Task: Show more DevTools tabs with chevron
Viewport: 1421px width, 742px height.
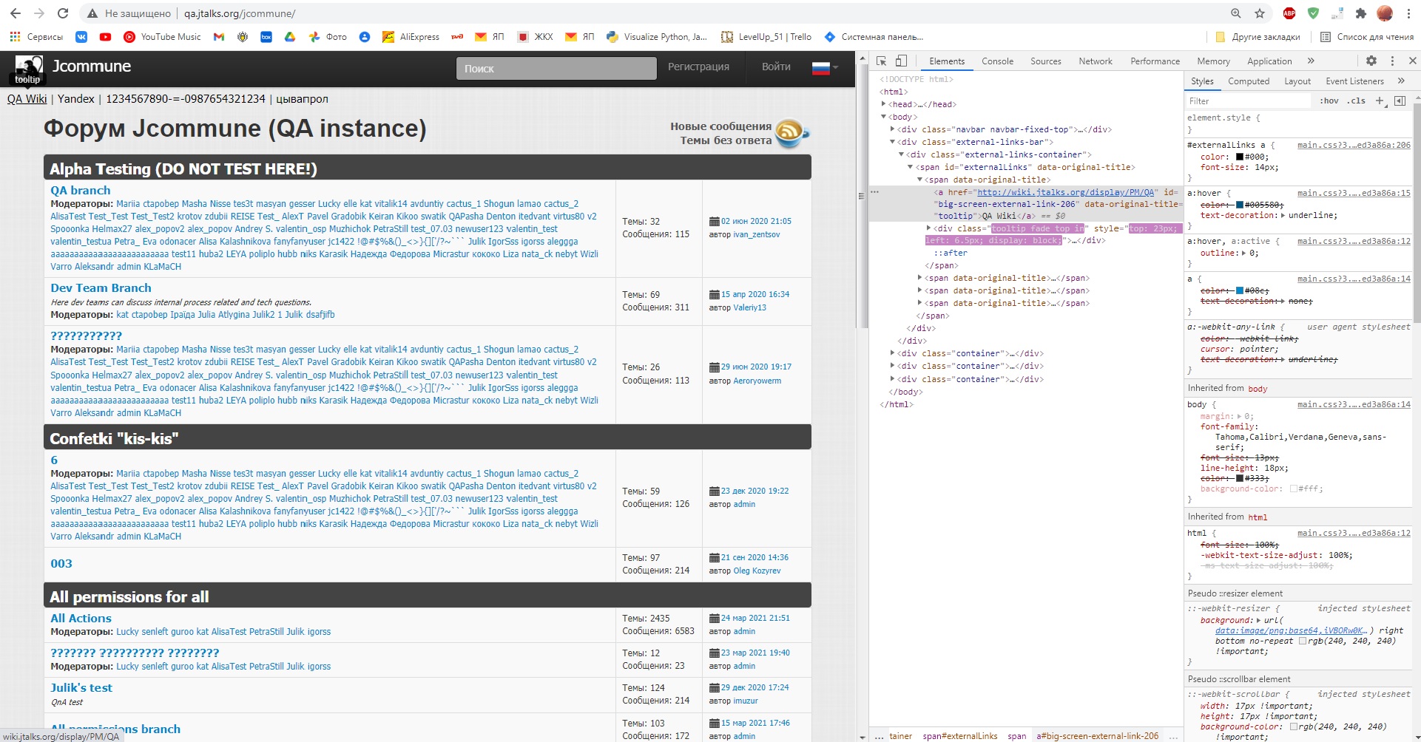Action: point(1311,61)
